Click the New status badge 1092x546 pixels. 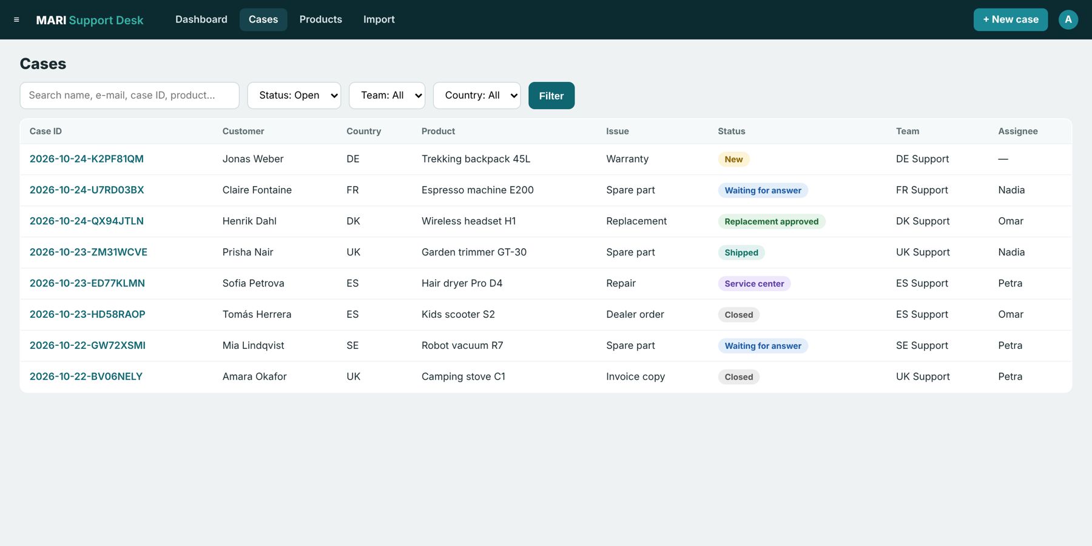[x=733, y=159]
